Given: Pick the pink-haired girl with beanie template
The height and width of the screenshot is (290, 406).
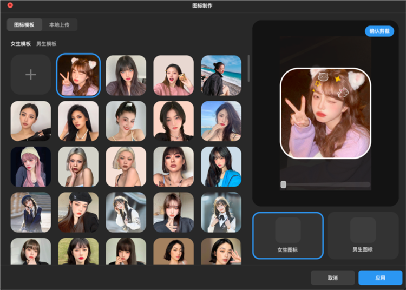Looking at the screenshot, I should [31, 167].
